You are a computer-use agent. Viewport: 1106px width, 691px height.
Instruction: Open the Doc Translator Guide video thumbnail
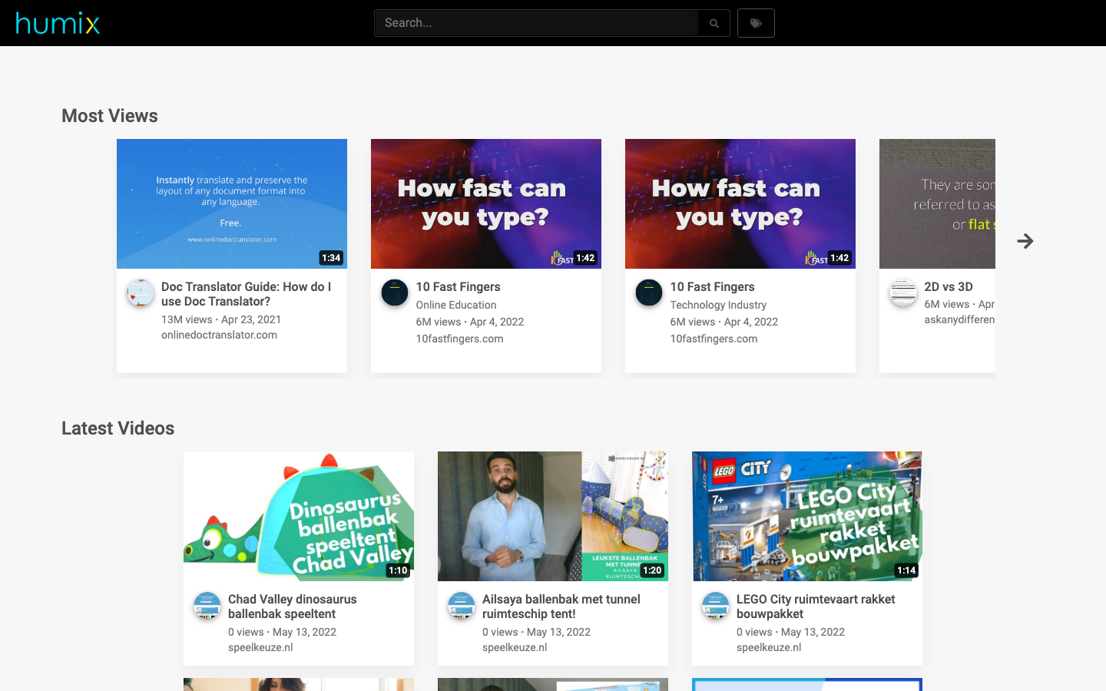[x=232, y=203]
